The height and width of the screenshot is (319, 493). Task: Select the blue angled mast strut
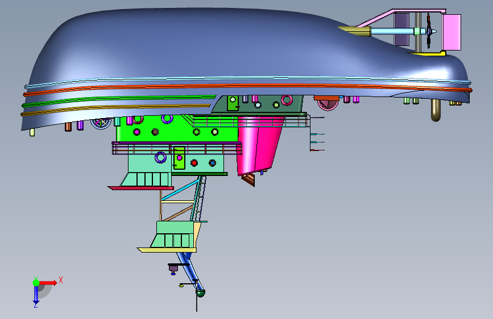pyautogui.click(x=190, y=270)
